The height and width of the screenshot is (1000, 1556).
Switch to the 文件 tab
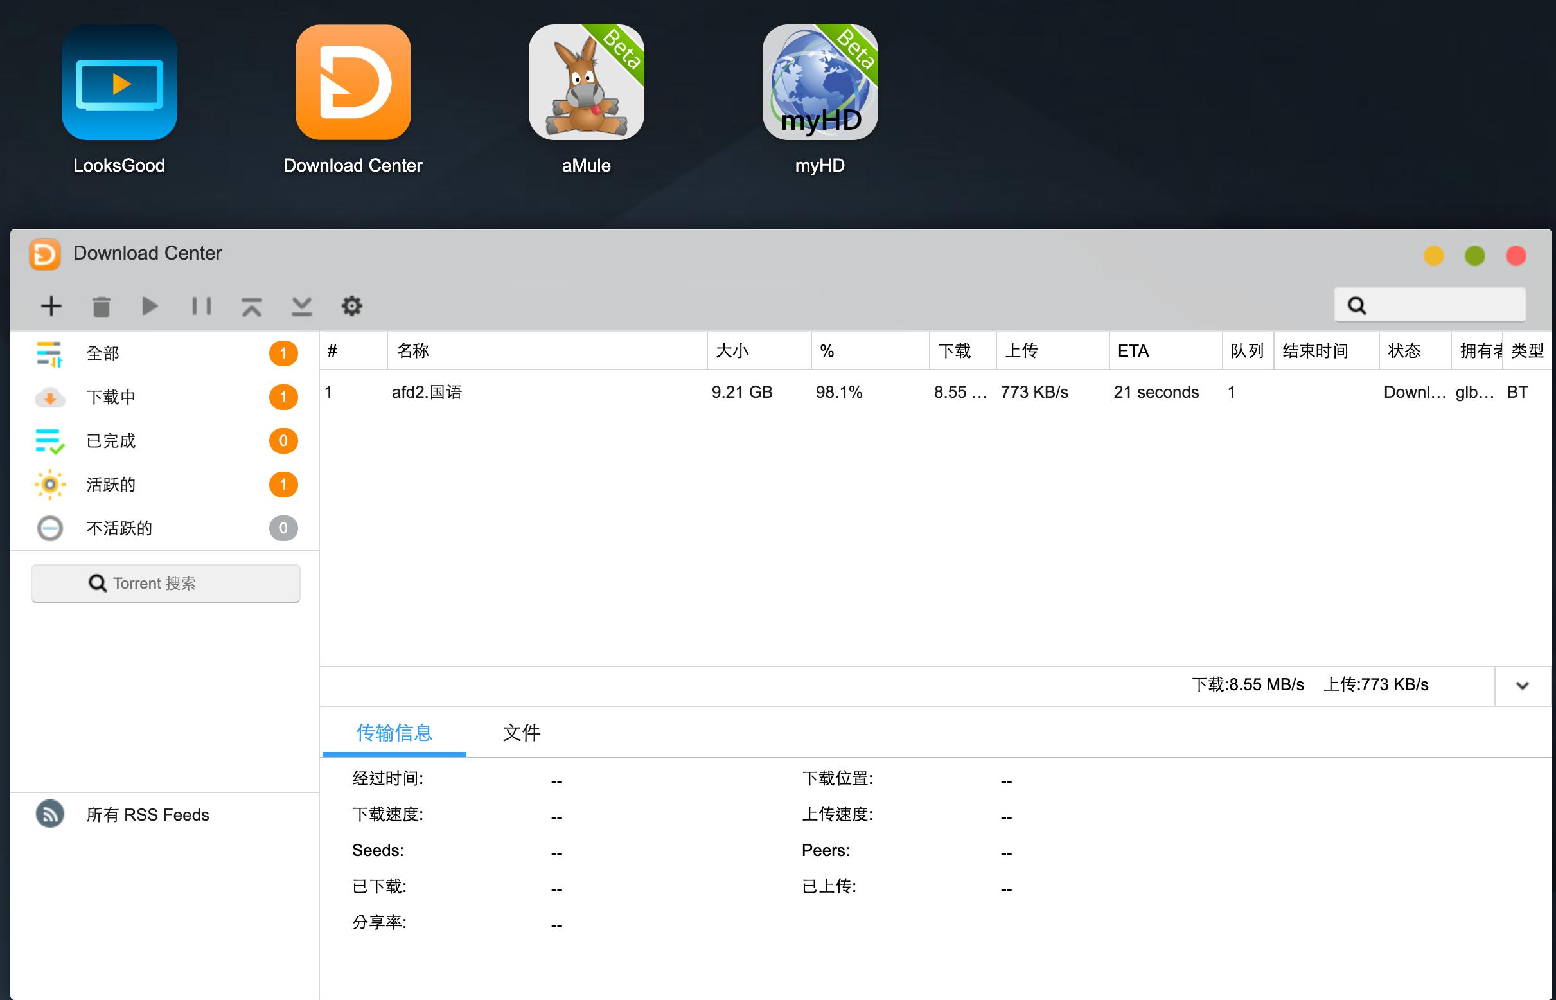click(x=520, y=733)
